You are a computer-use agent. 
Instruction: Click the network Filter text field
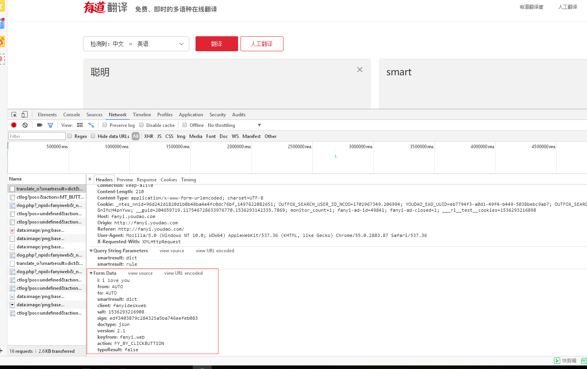point(37,136)
